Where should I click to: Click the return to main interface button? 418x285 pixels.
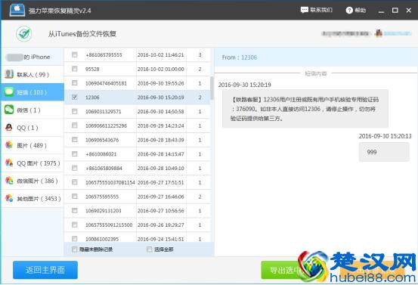[45, 270]
